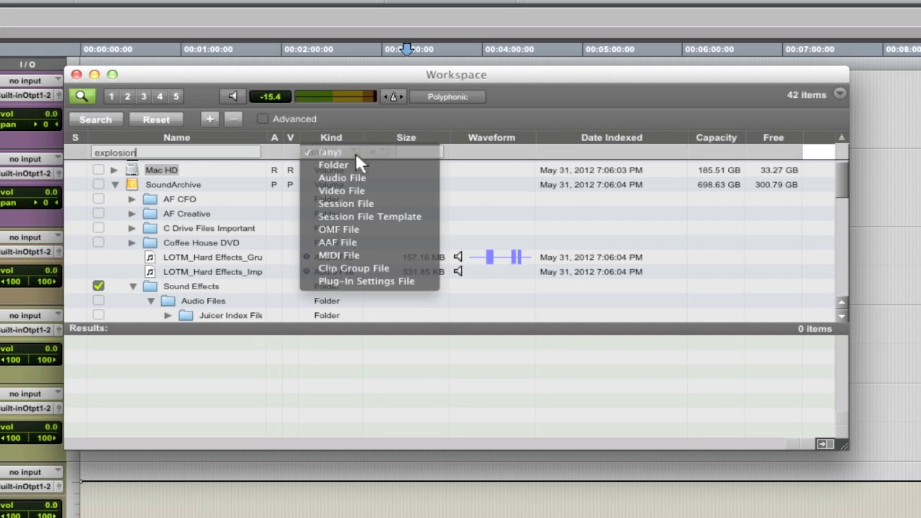Expand the C Drive Files Important folder
921x518 pixels.
click(132, 228)
